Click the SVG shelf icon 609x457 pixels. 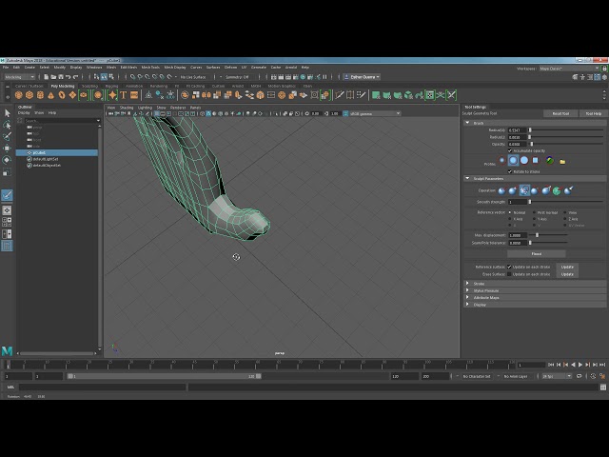coord(134,95)
